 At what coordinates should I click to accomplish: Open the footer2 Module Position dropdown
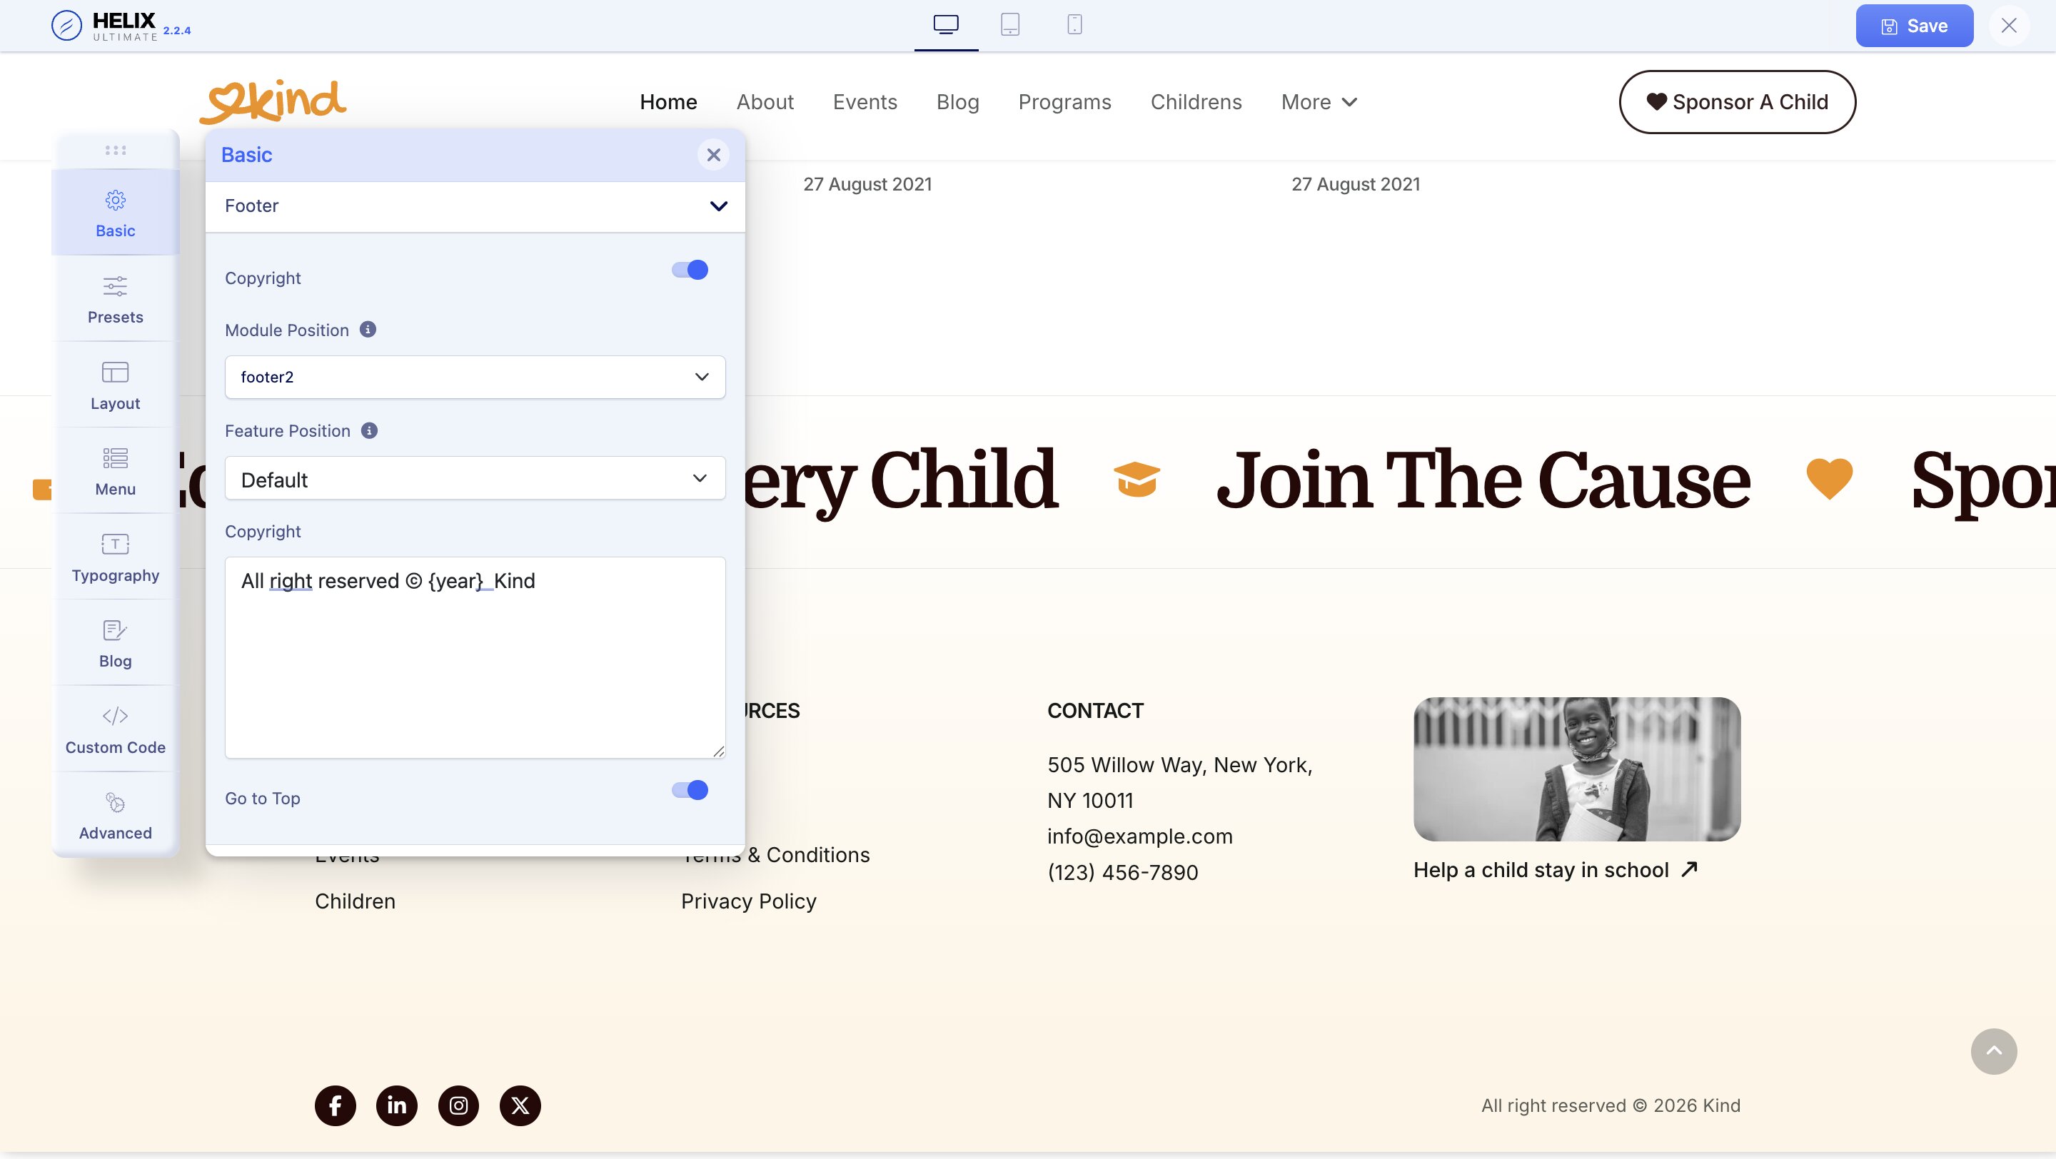point(474,377)
